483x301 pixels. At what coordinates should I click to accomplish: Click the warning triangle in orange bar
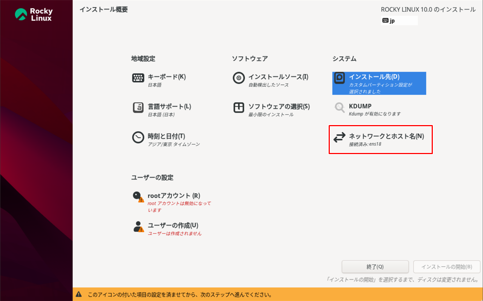79,294
